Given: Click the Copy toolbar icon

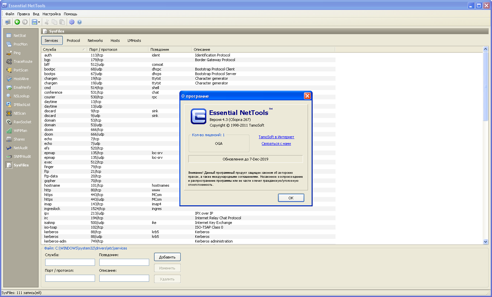Looking at the screenshot, I should pos(54,22).
